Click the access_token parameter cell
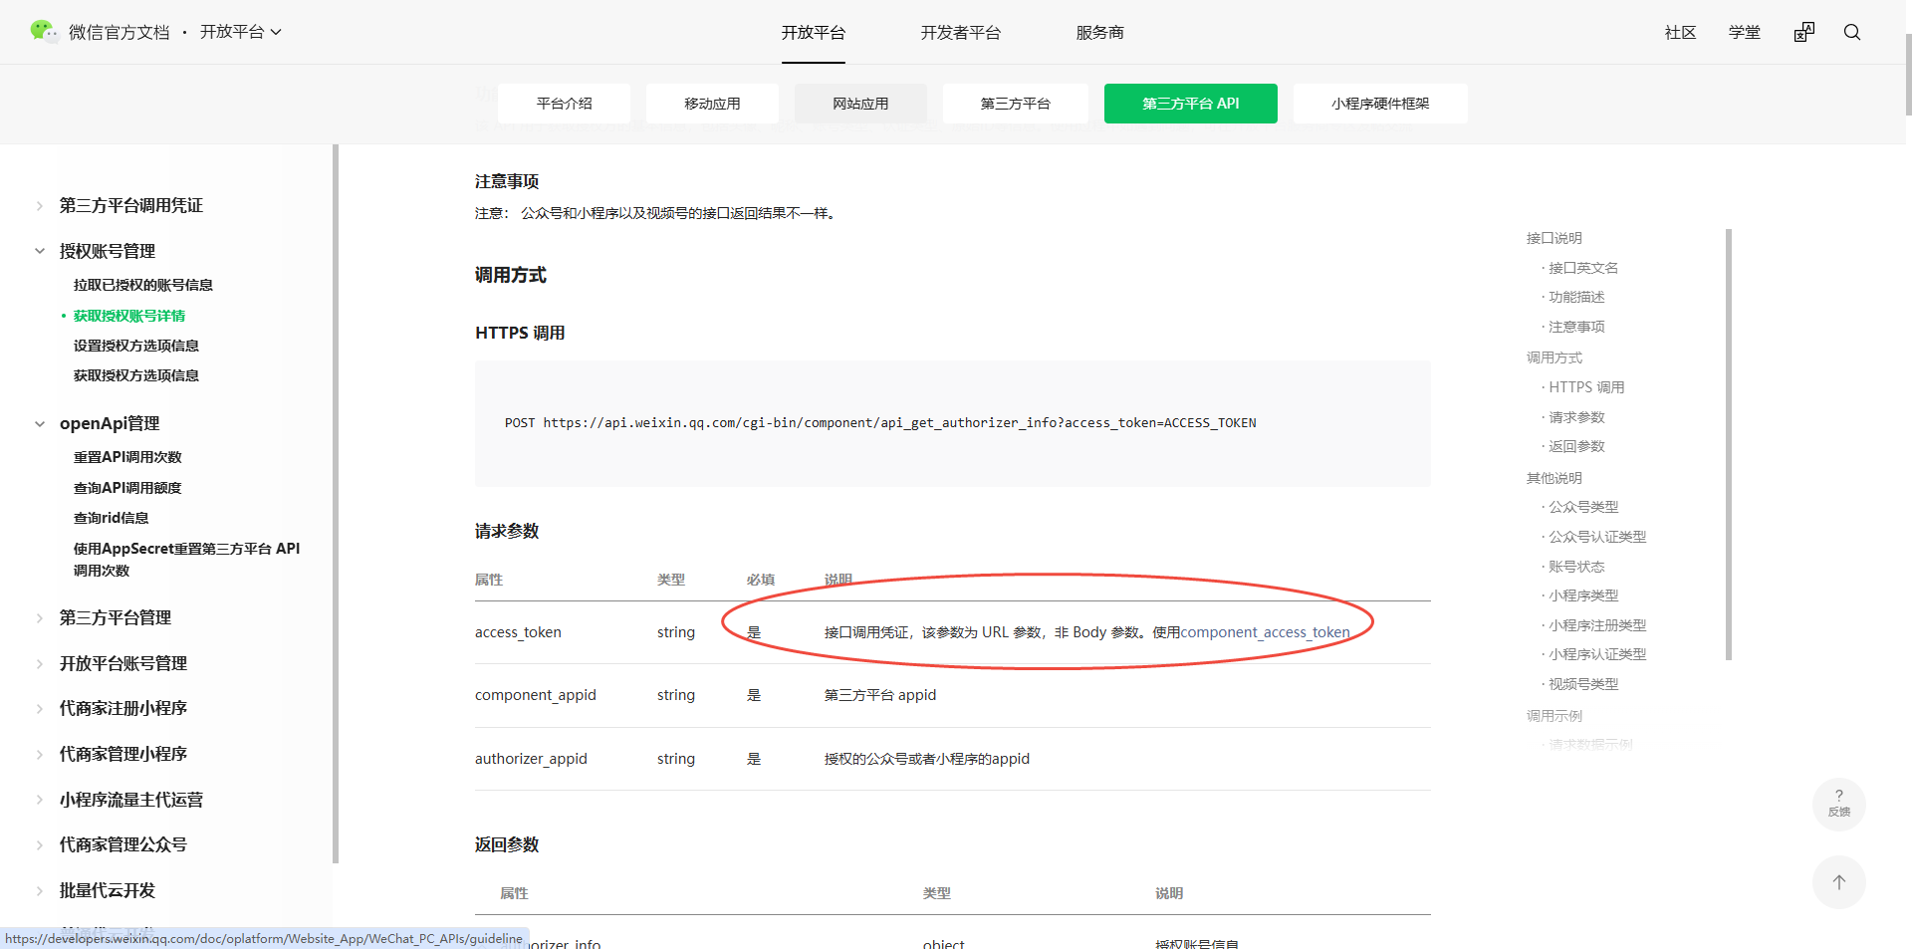This screenshot has height=949, width=1912. pos(518,632)
